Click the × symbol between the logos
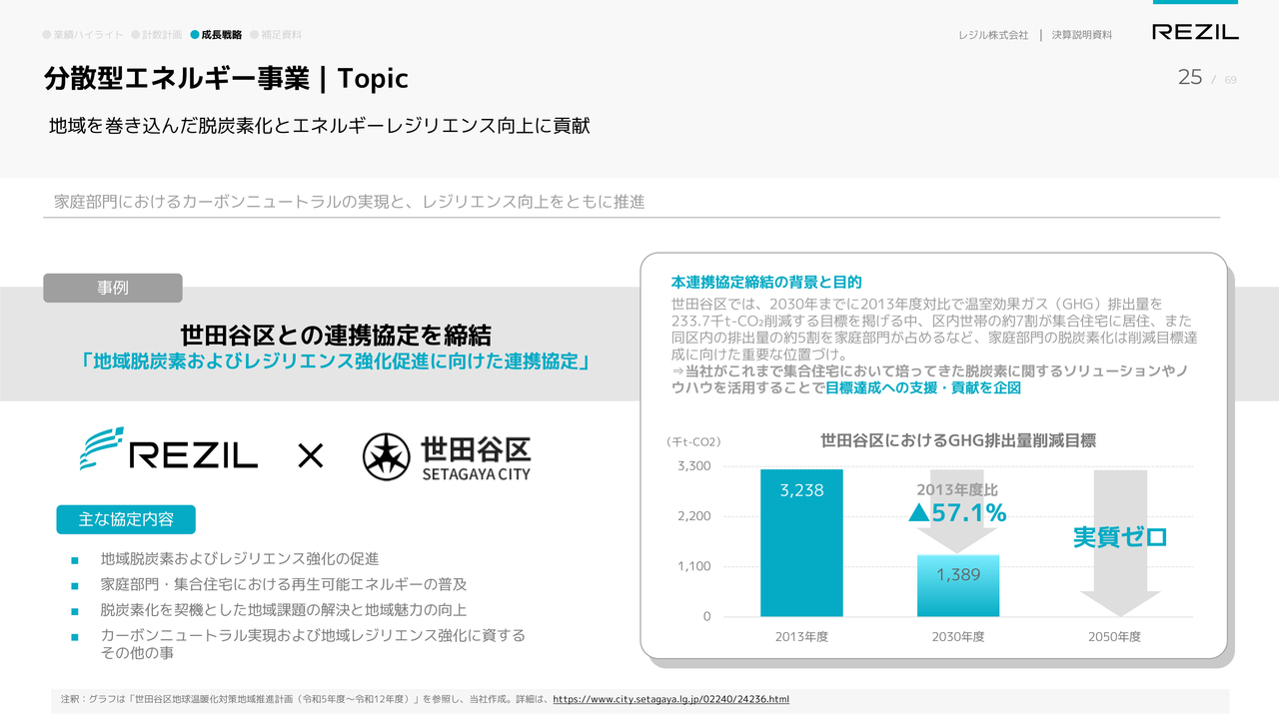This screenshot has height=719, width=1279. click(311, 457)
